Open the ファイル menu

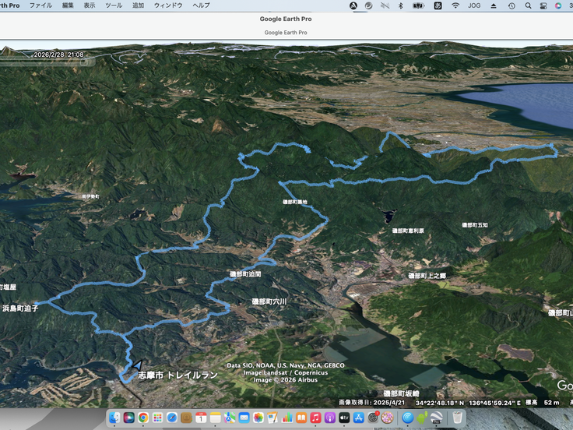(40, 5)
